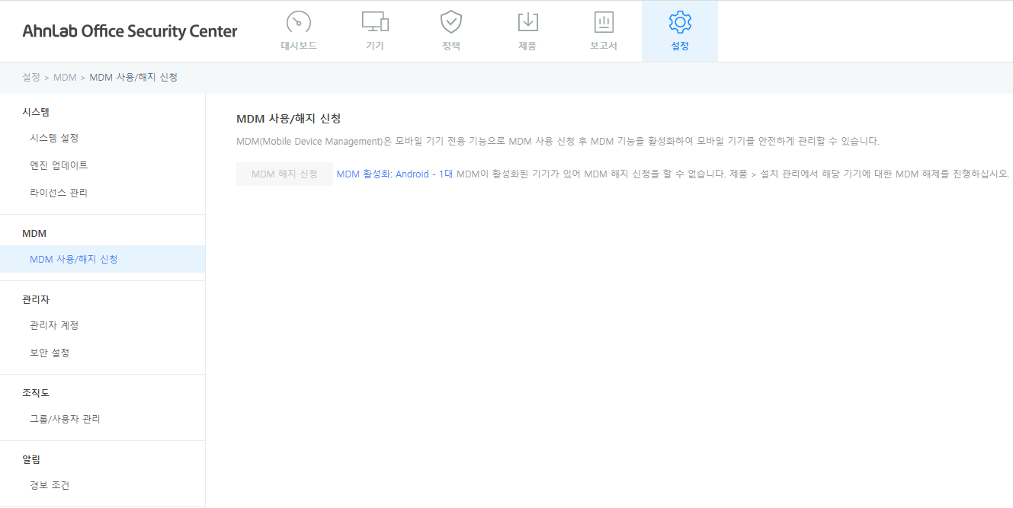Open 시스템 설정 in the sidebar
The image size is (1013, 508).
54,138
